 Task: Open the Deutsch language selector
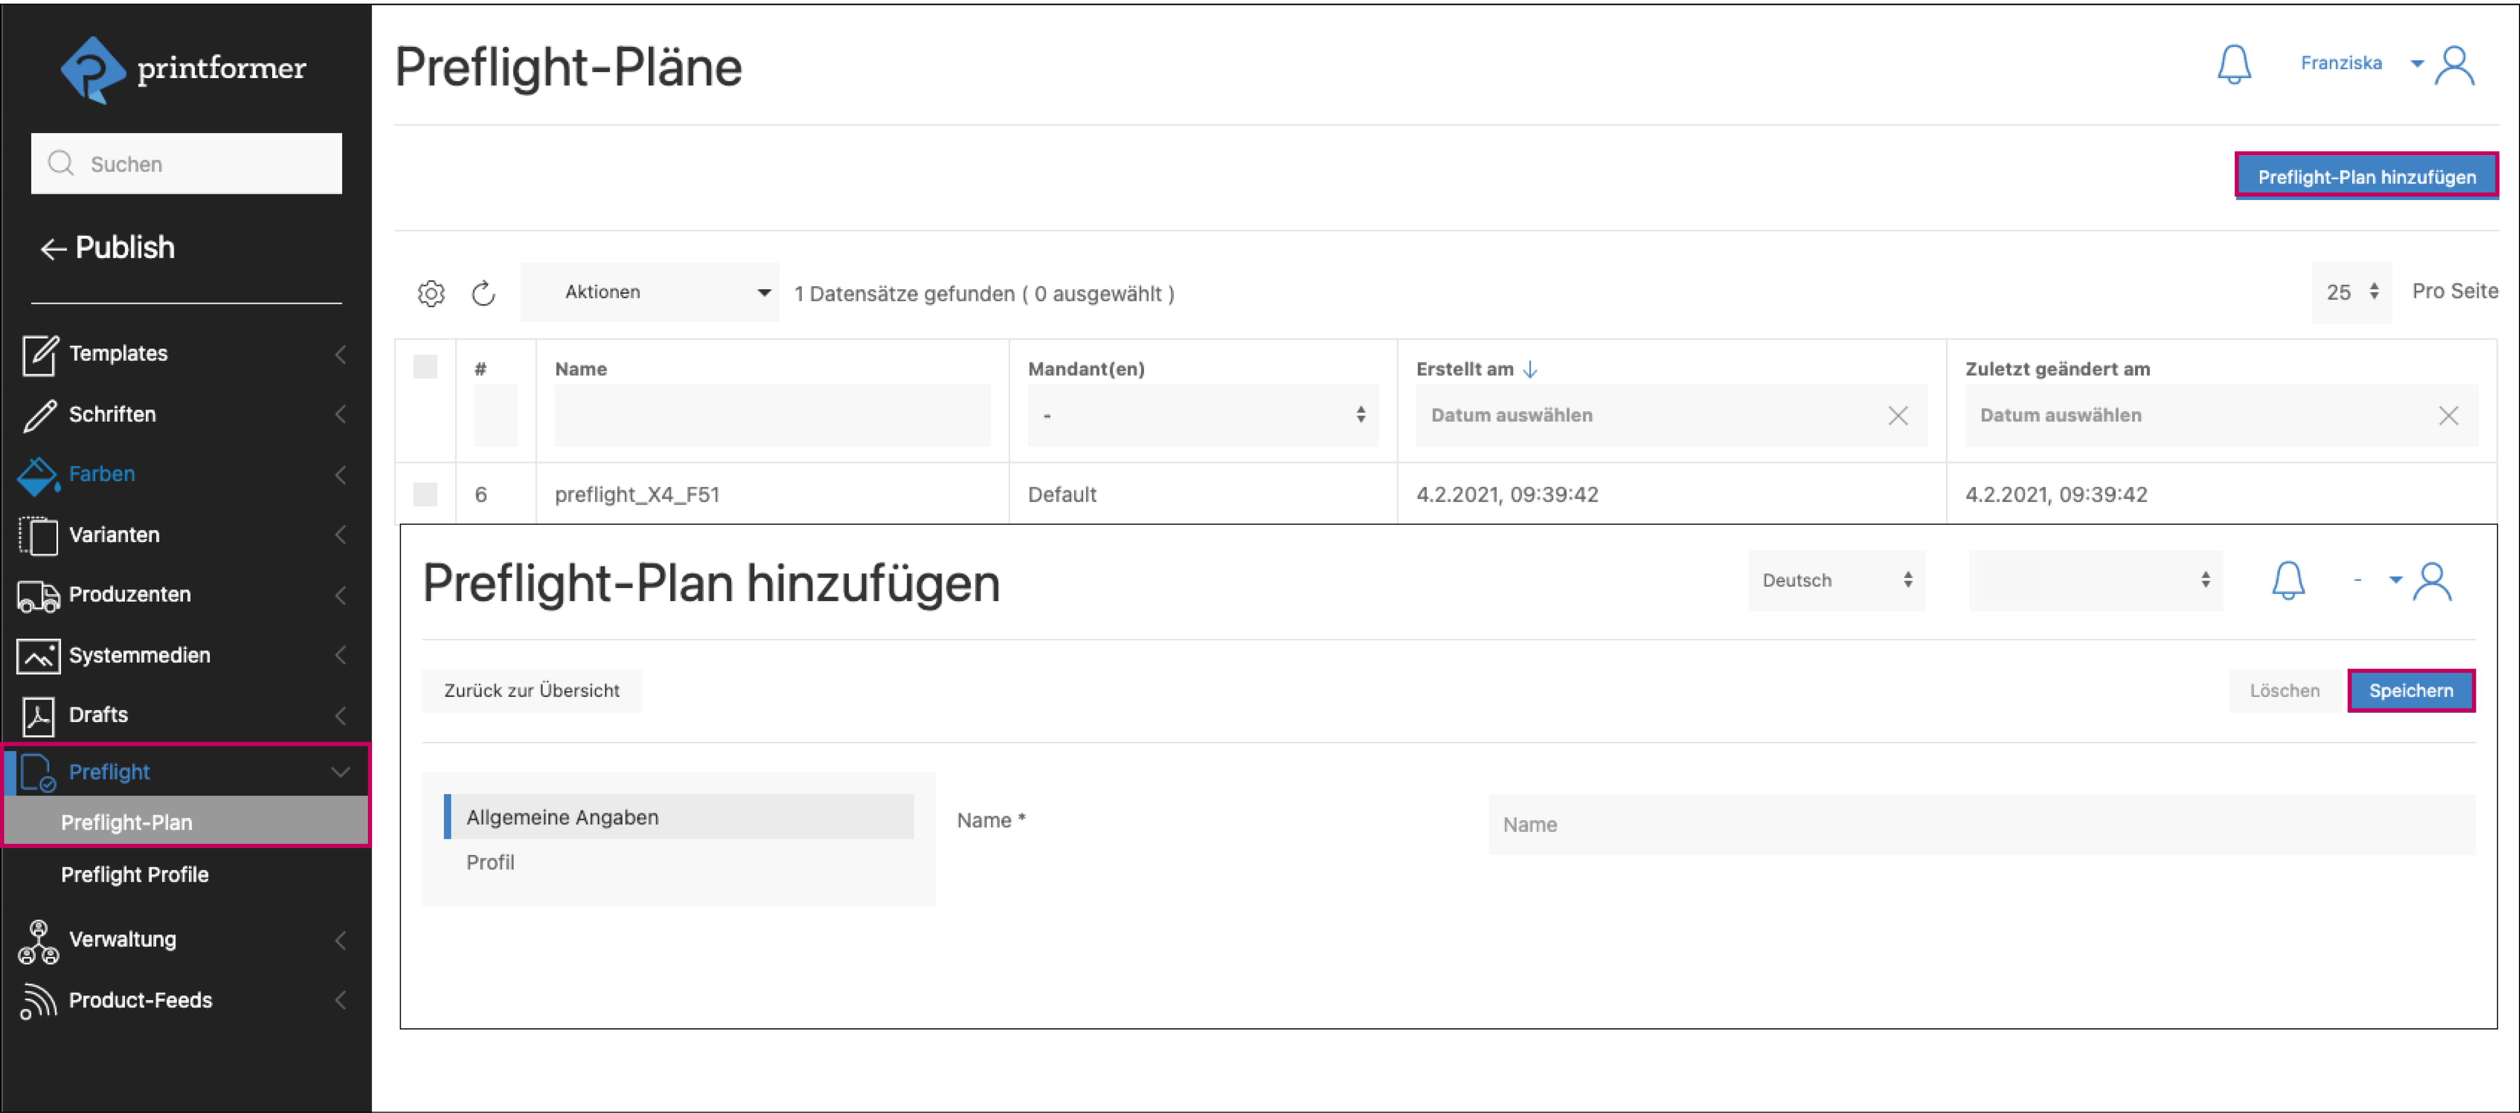click(1835, 581)
